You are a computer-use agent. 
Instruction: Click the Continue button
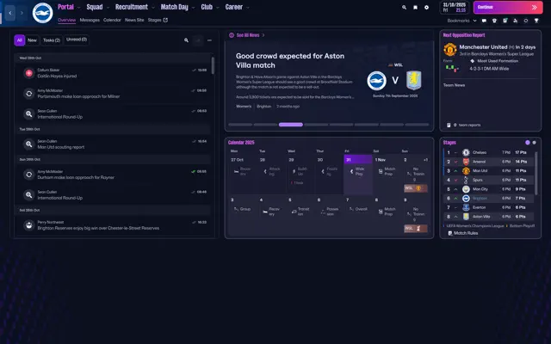(508, 8)
